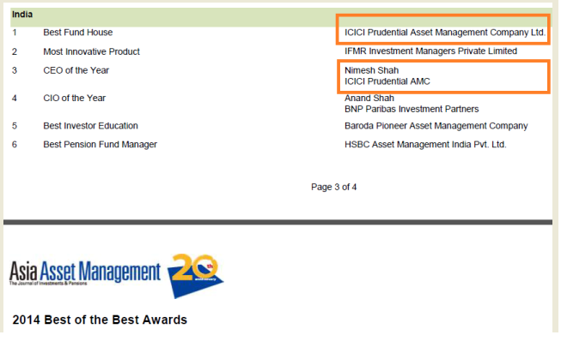561x341 pixels.
Task: Click the dark page divider bar
Action: tap(277, 222)
